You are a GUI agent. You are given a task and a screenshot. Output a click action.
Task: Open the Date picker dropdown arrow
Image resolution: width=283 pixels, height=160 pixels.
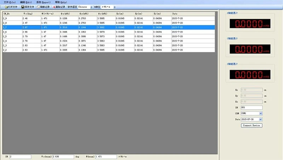[261, 119]
